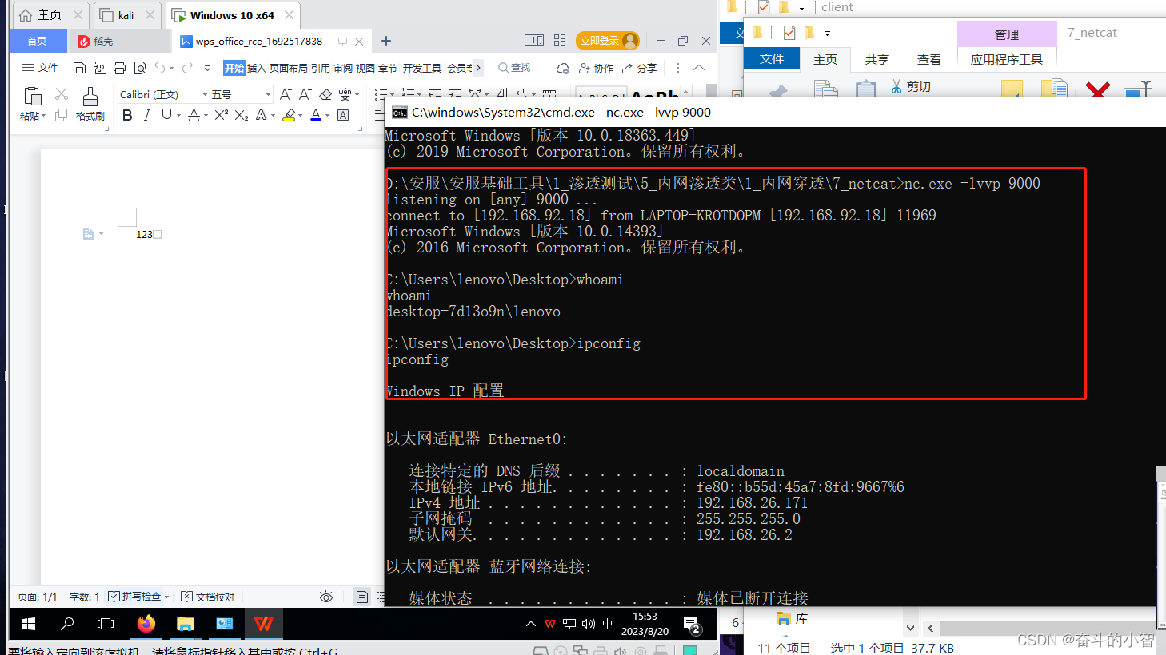Collapse the WPS ribbon with the up chevron
1166x655 pixels.
pos(699,68)
